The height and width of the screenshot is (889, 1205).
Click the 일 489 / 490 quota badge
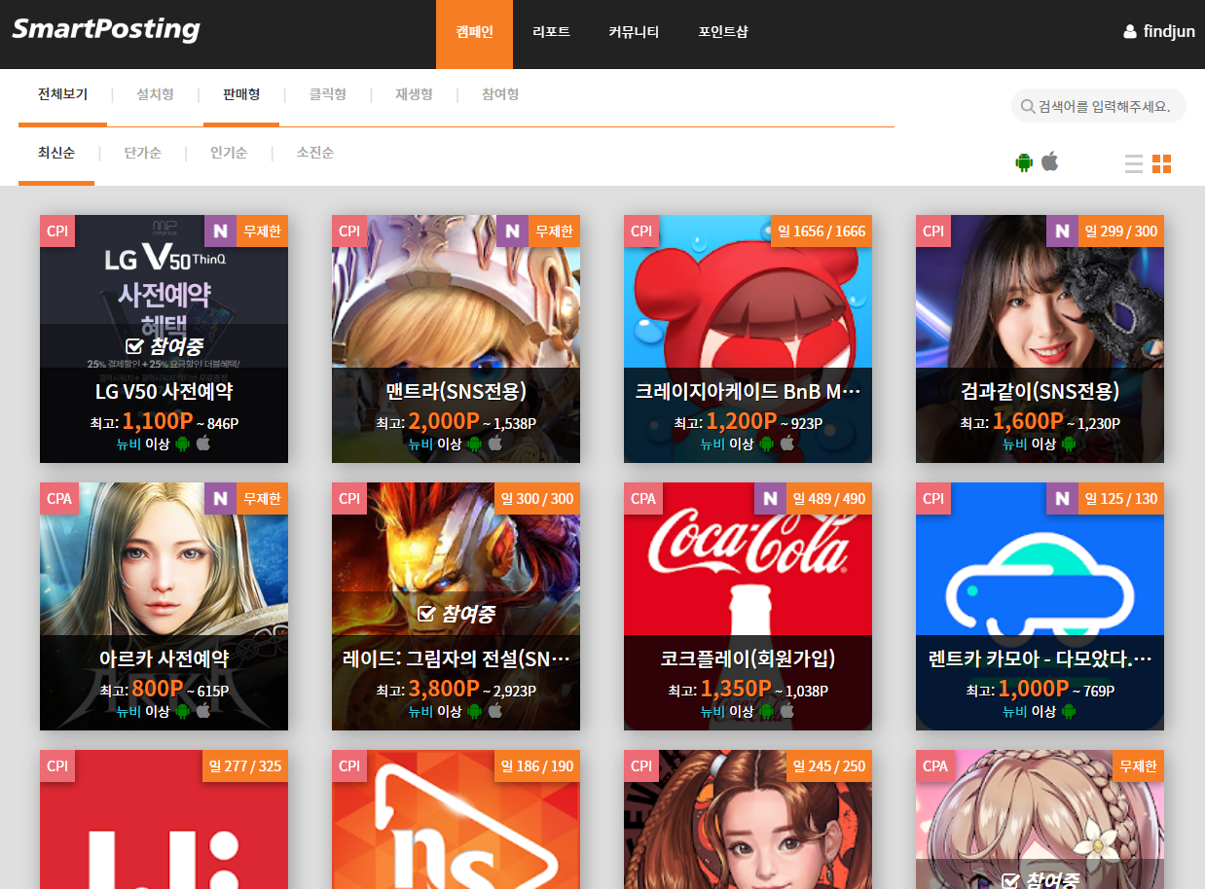[829, 499]
